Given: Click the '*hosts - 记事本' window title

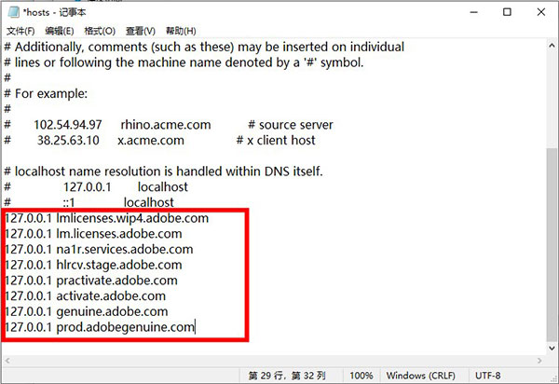Looking at the screenshot, I should point(55,12).
